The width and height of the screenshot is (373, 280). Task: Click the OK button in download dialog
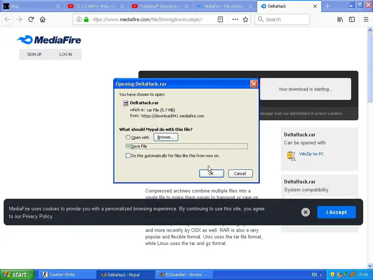pyautogui.click(x=211, y=174)
